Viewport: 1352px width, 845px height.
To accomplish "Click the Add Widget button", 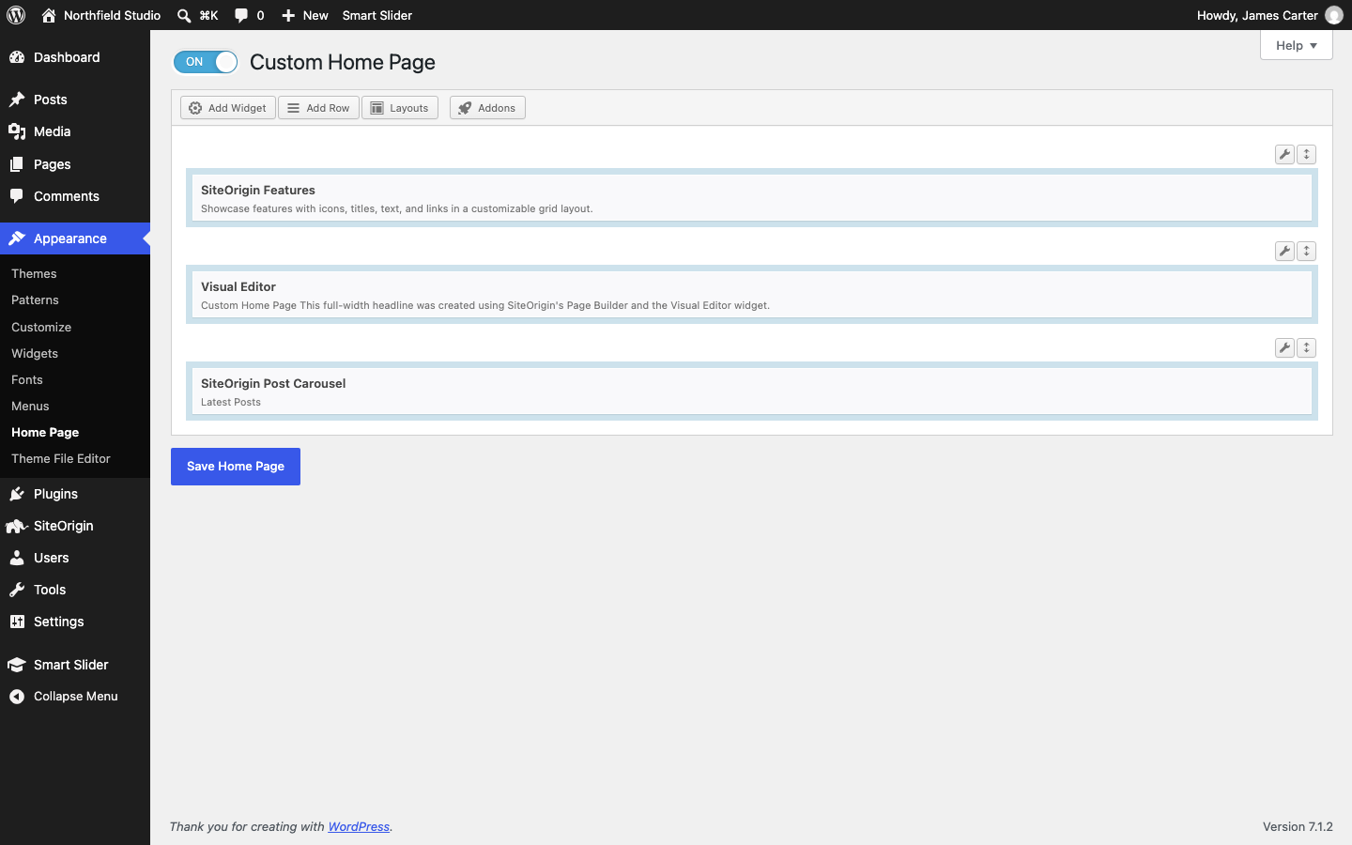I will [228, 108].
